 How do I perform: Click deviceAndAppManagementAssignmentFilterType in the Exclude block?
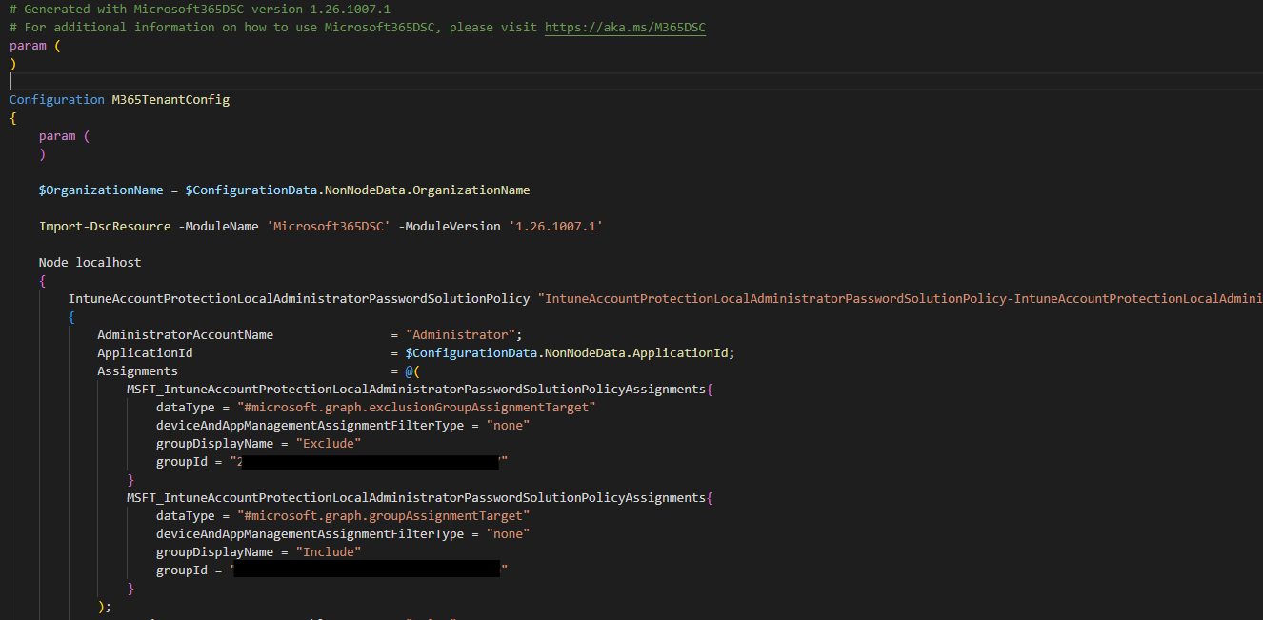(310, 425)
